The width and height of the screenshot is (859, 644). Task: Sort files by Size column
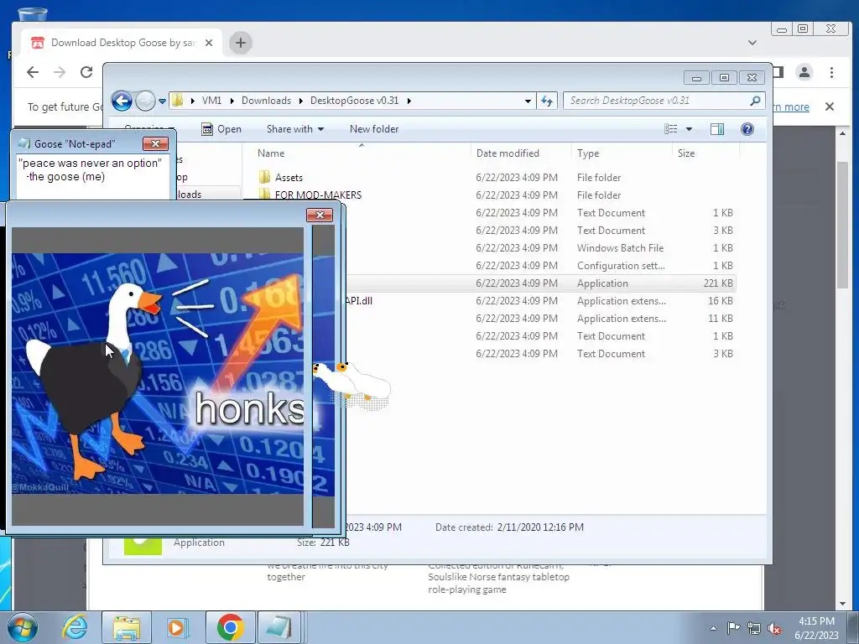pyautogui.click(x=686, y=153)
